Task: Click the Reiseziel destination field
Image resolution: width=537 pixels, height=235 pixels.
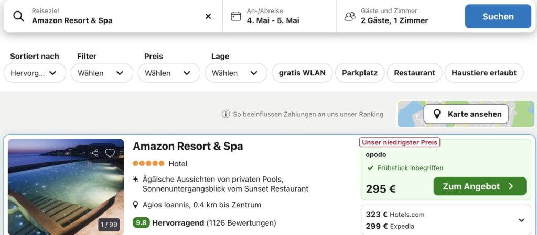Action: [x=115, y=16]
